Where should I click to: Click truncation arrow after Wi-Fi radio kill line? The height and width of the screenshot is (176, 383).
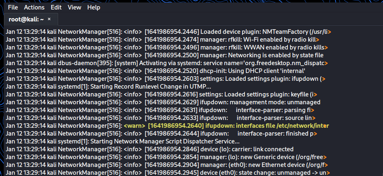(318, 40)
